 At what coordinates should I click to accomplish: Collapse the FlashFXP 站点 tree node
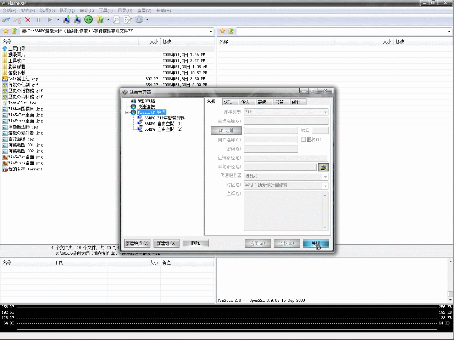click(127, 113)
